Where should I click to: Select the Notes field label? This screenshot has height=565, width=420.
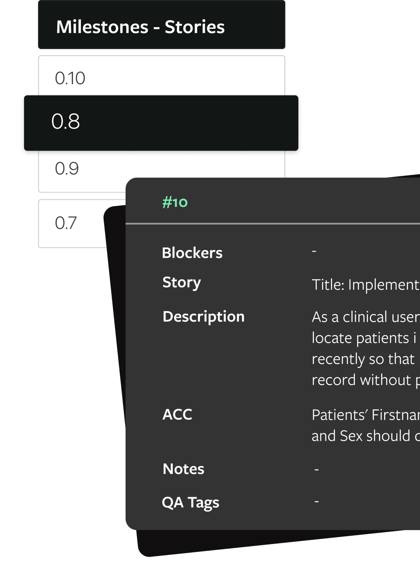pos(183,469)
